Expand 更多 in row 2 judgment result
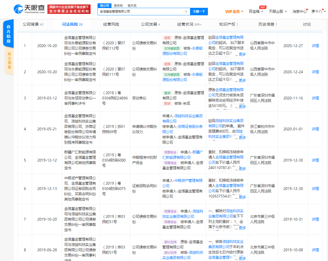The width and height of the screenshot is (328, 261). pos(242,80)
